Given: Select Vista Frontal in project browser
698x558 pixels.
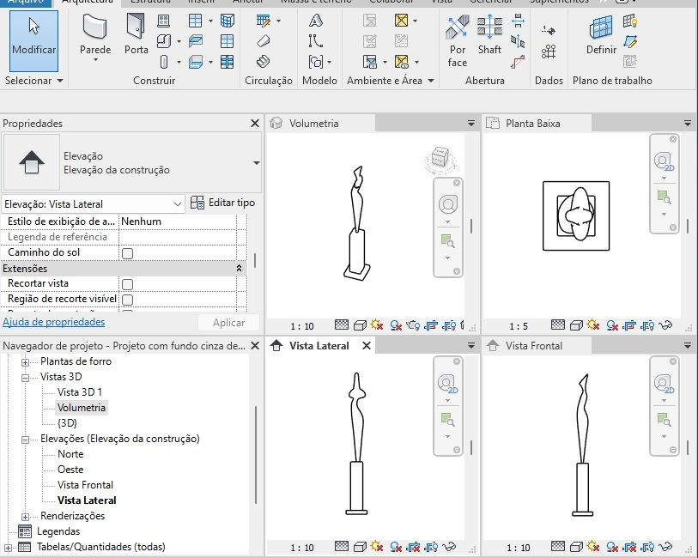Looking at the screenshot, I should click(x=85, y=484).
